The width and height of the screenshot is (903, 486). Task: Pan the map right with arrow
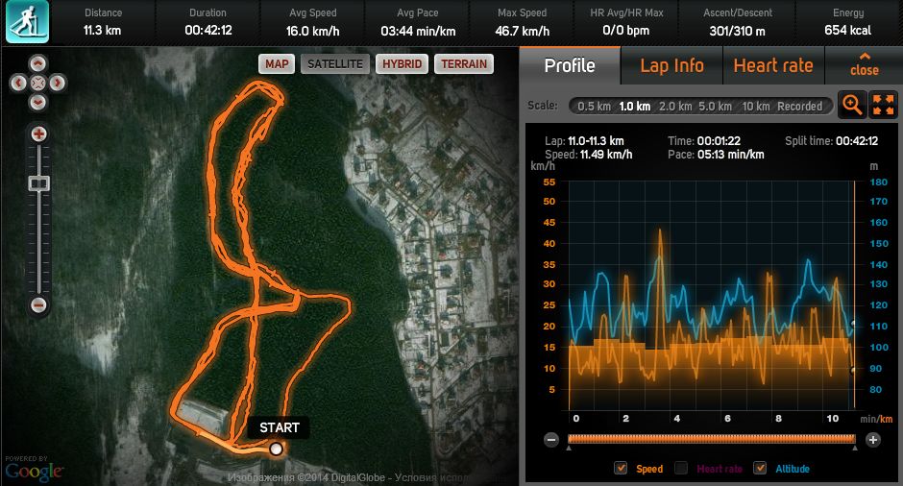(57, 83)
